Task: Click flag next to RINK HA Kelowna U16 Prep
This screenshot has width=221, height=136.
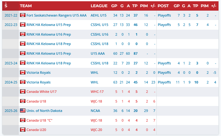Action: coord(23,34)
